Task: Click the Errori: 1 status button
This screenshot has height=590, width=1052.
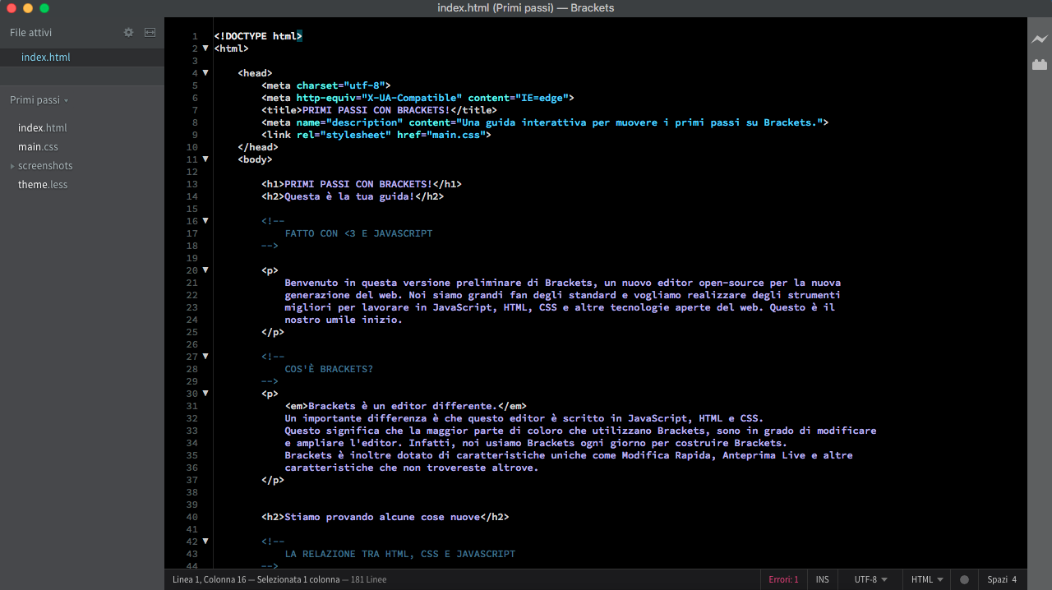Action: 783,579
